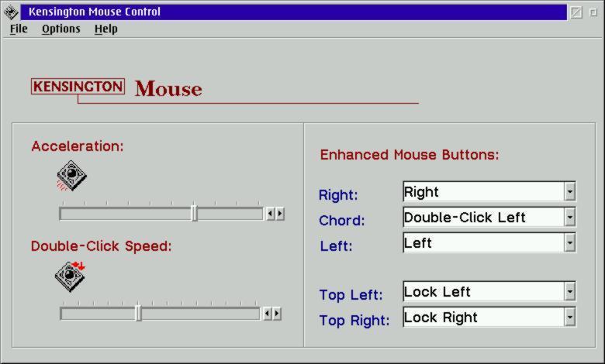The image size is (605, 364).
Task: Click the 'Chord:' label
Action: pyautogui.click(x=342, y=220)
